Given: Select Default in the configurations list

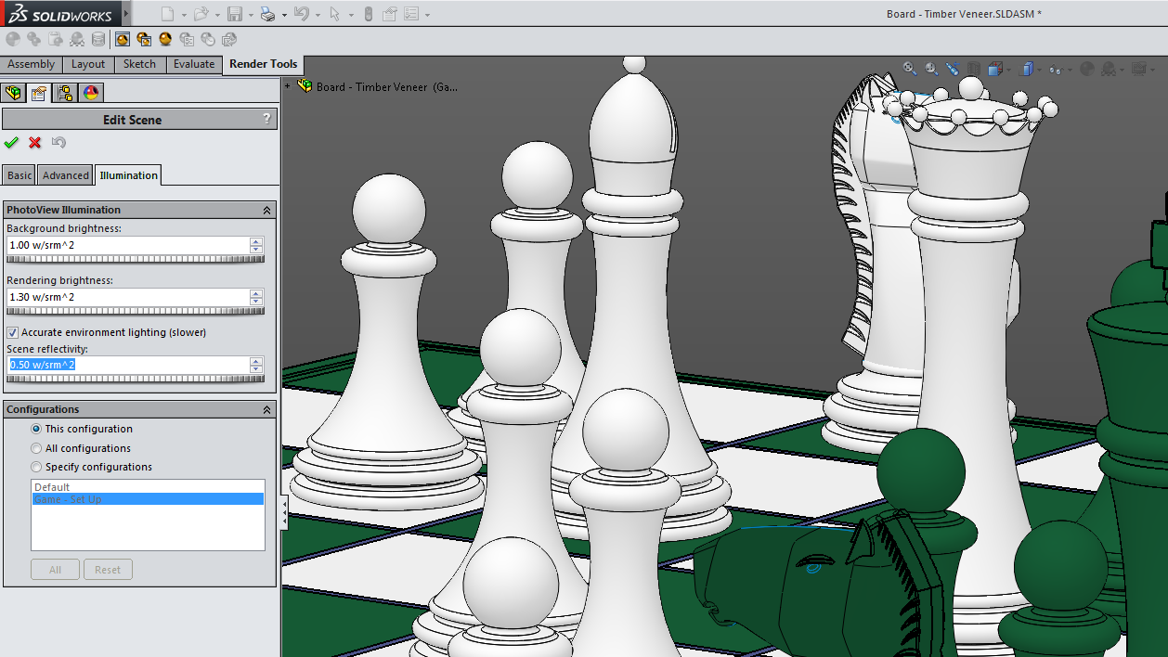Looking at the screenshot, I should pyautogui.click(x=53, y=487).
